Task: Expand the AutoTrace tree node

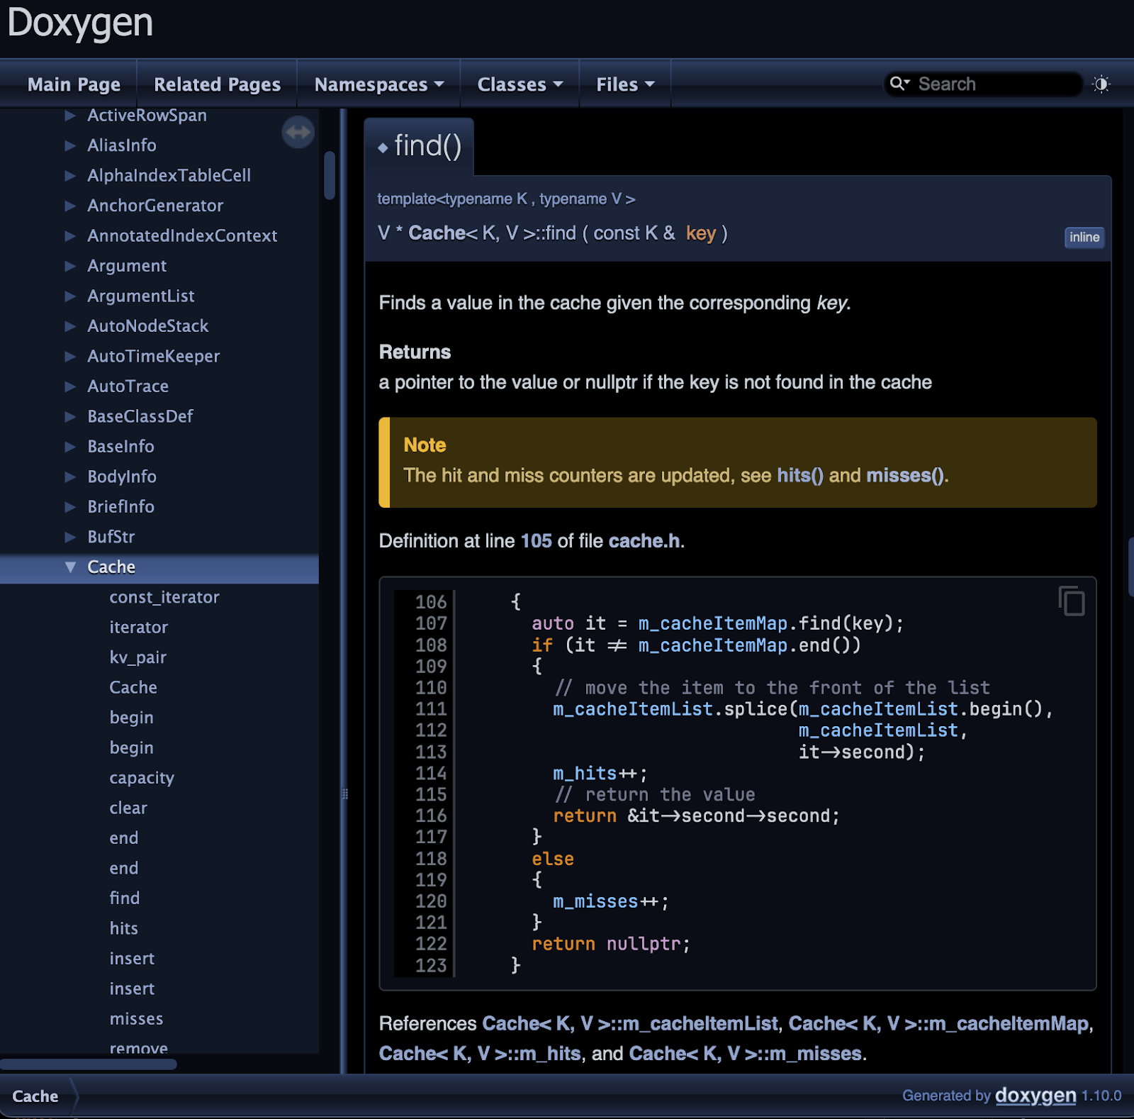Action: point(70,386)
